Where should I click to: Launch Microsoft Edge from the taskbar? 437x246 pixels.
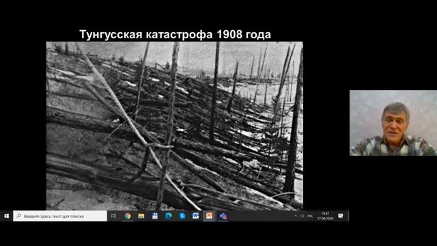point(169,216)
